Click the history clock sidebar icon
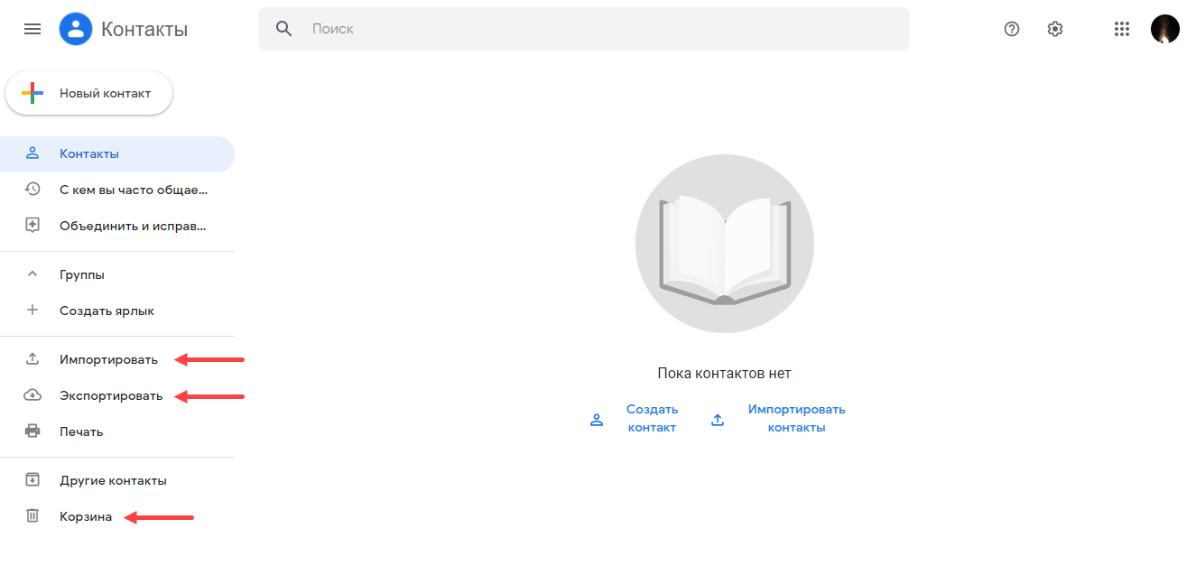1196x566 pixels. coord(32,190)
